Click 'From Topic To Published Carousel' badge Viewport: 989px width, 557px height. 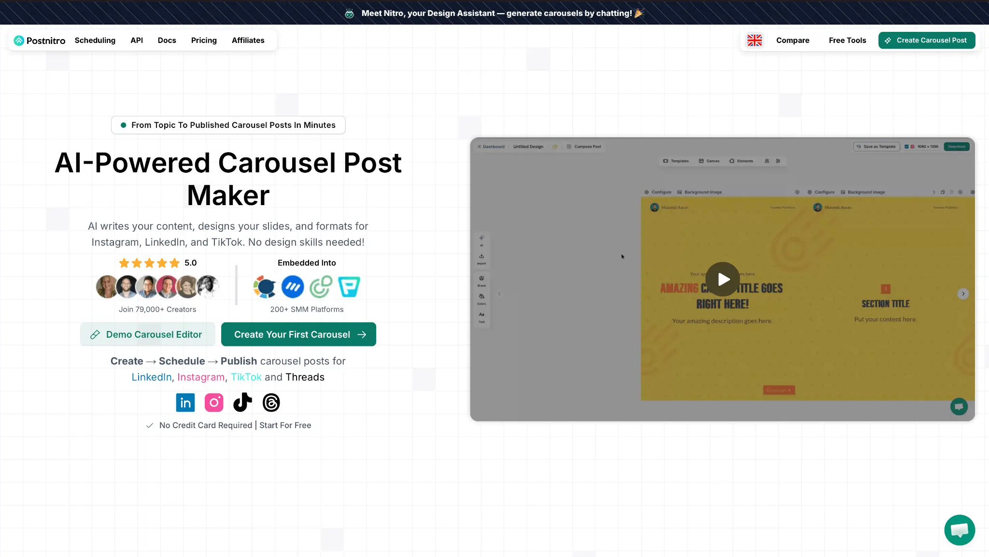(x=228, y=125)
